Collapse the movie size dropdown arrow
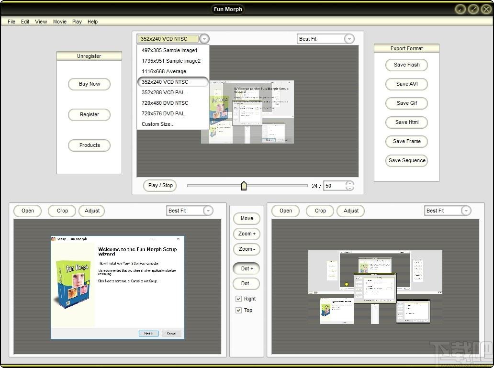 pos(204,39)
